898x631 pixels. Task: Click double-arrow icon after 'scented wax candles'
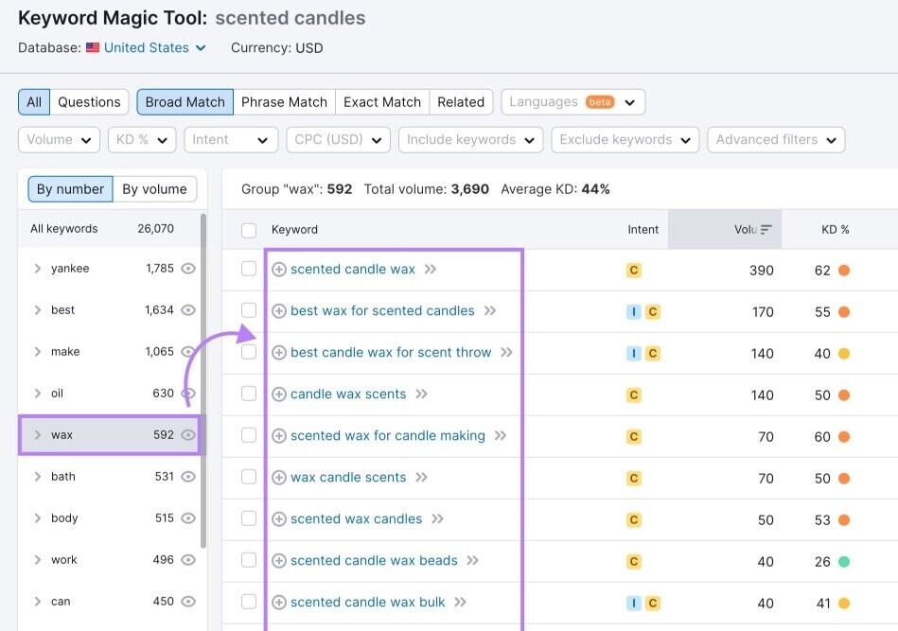[437, 519]
